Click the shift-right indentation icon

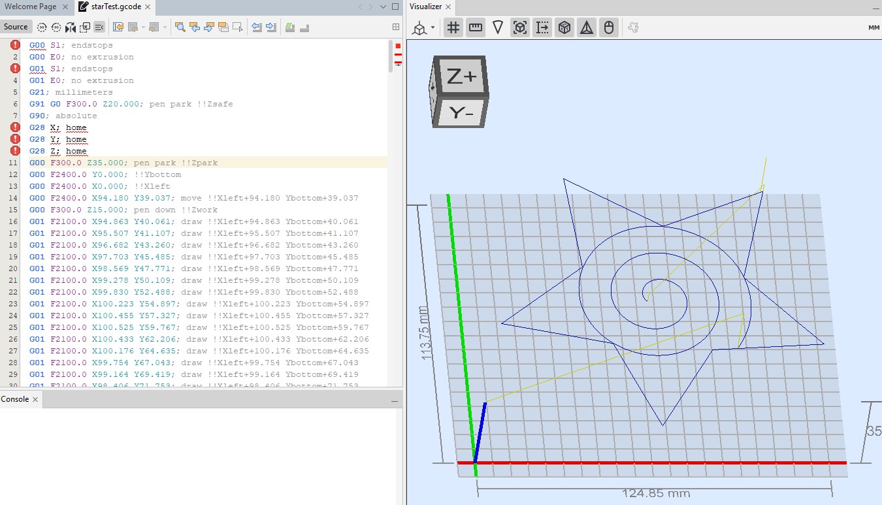pyautogui.click(x=271, y=27)
